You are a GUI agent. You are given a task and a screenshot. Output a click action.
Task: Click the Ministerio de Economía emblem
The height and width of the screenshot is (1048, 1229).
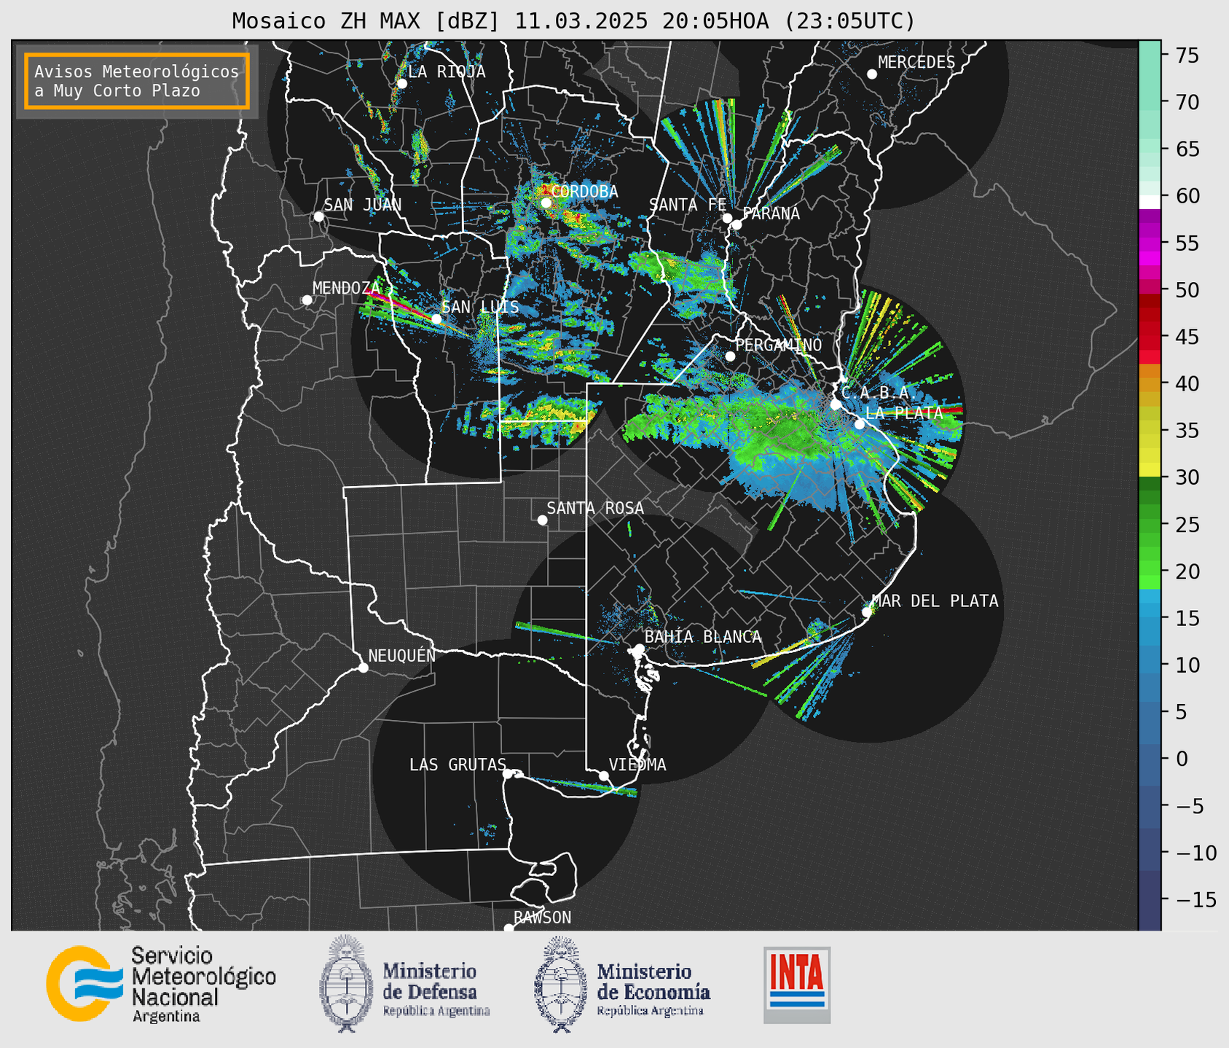(x=561, y=984)
